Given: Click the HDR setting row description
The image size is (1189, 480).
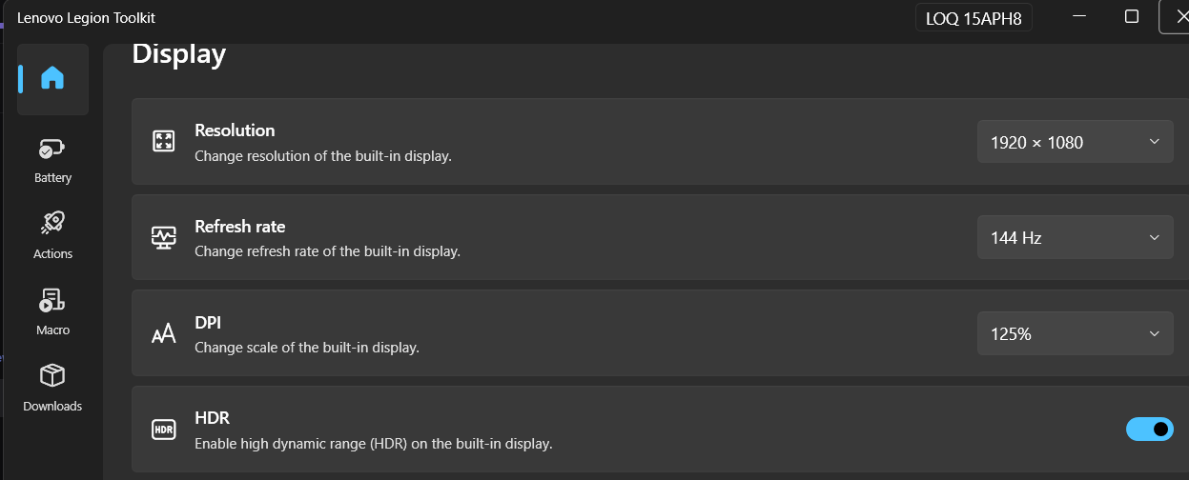Looking at the screenshot, I should tap(373, 444).
